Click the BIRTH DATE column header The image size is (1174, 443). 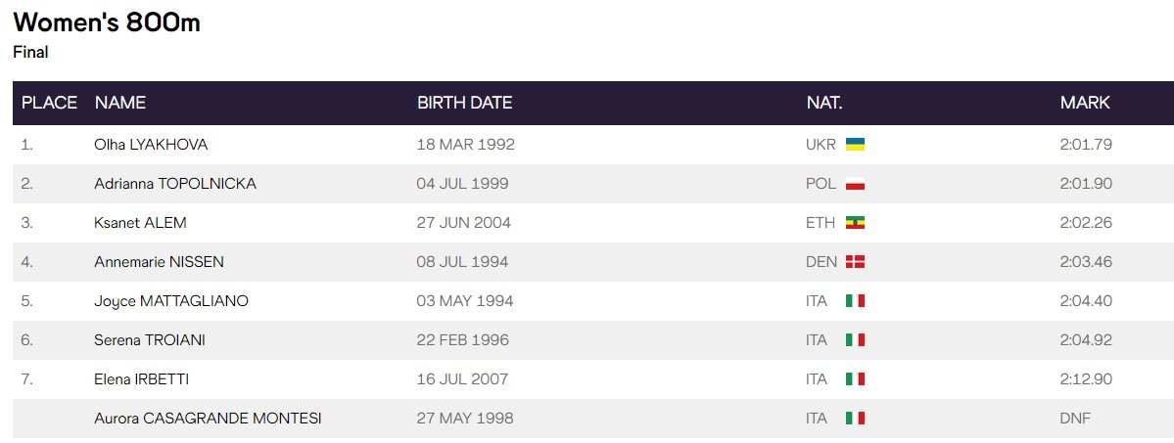464,103
